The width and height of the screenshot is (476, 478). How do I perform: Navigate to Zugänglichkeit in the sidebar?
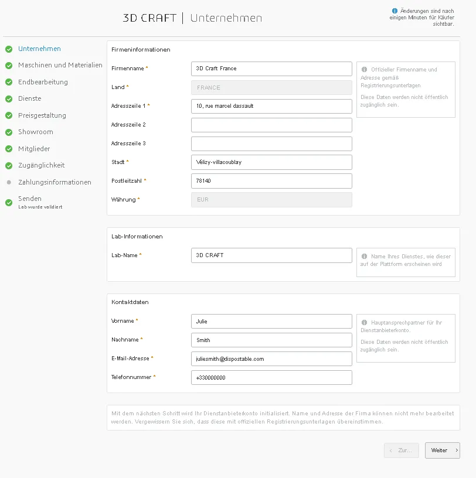tap(41, 165)
